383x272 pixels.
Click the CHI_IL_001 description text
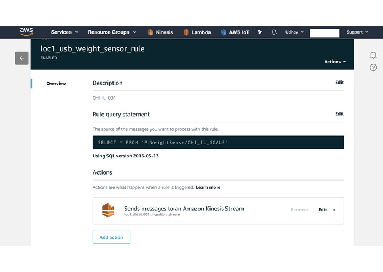tap(104, 98)
